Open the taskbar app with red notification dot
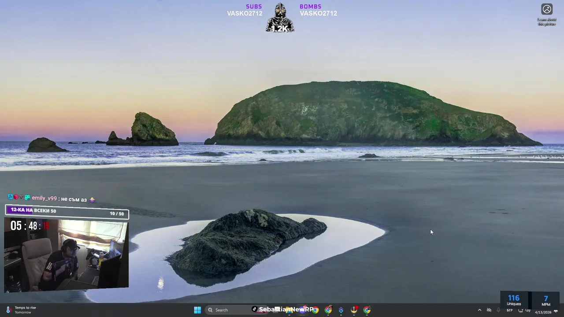The height and width of the screenshot is (317, 564). point(354,310)
